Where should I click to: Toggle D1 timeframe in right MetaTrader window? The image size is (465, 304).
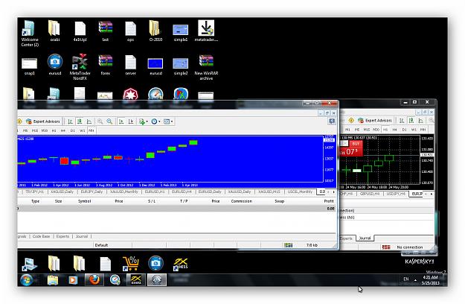point(404,130)
